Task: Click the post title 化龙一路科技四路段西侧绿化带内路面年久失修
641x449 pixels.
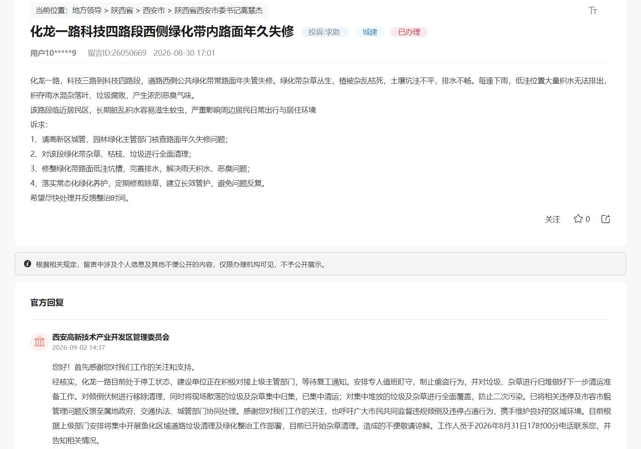Action: (x=162, y=31)
